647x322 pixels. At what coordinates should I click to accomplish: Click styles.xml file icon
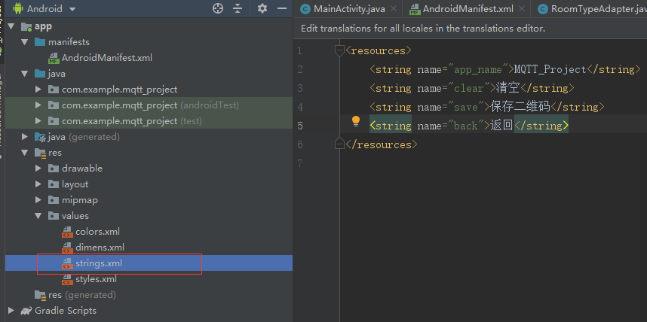[x=67, y=279]
